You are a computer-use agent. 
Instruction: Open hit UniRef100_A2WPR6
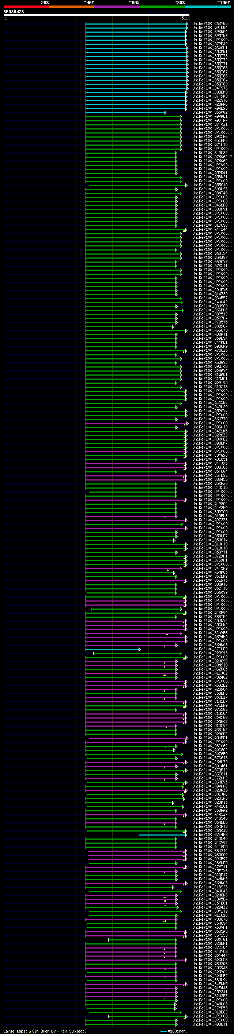pyautogui.click(x=210, y=105)
